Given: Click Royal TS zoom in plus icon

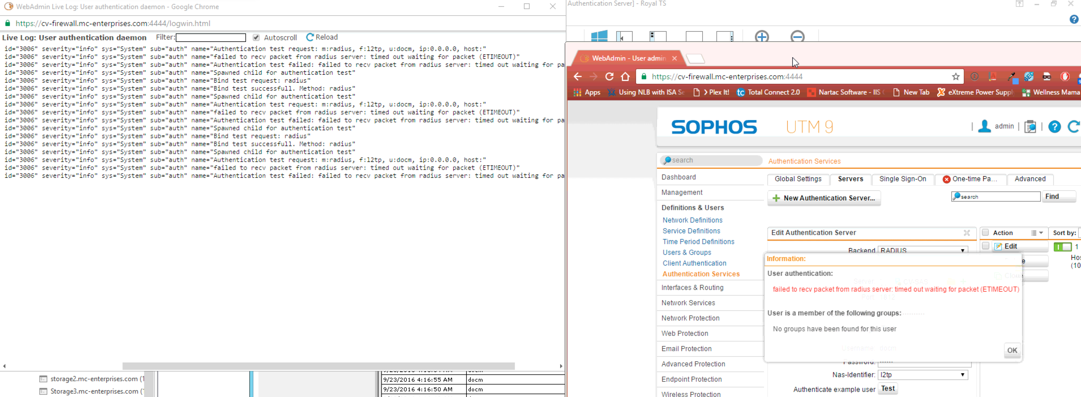Looking at the screenshot, I should [762, 37].
